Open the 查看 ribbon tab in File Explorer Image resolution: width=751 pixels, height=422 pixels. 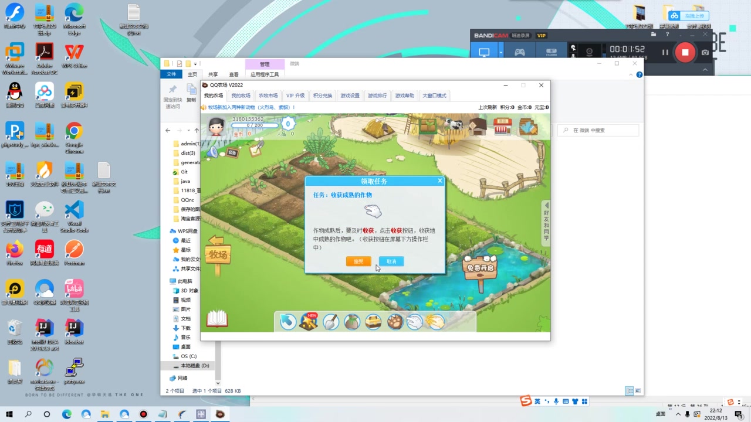234,74
